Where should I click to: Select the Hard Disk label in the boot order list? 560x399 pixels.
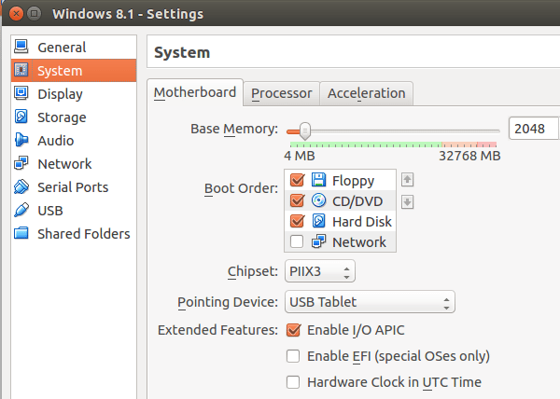click(x=362, y=222)
